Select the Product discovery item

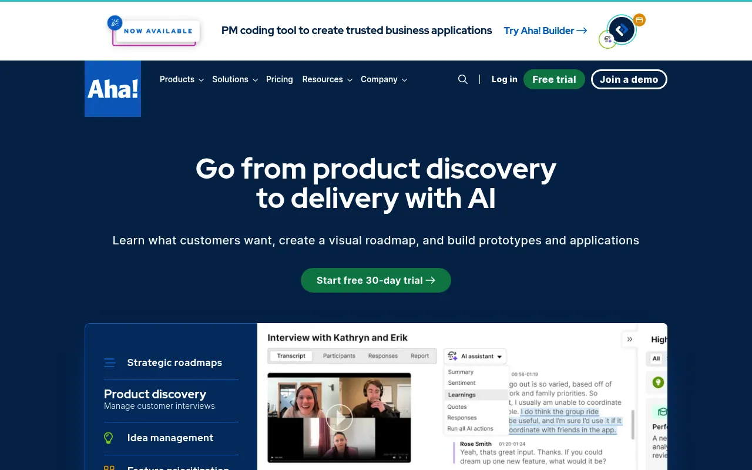171,401
